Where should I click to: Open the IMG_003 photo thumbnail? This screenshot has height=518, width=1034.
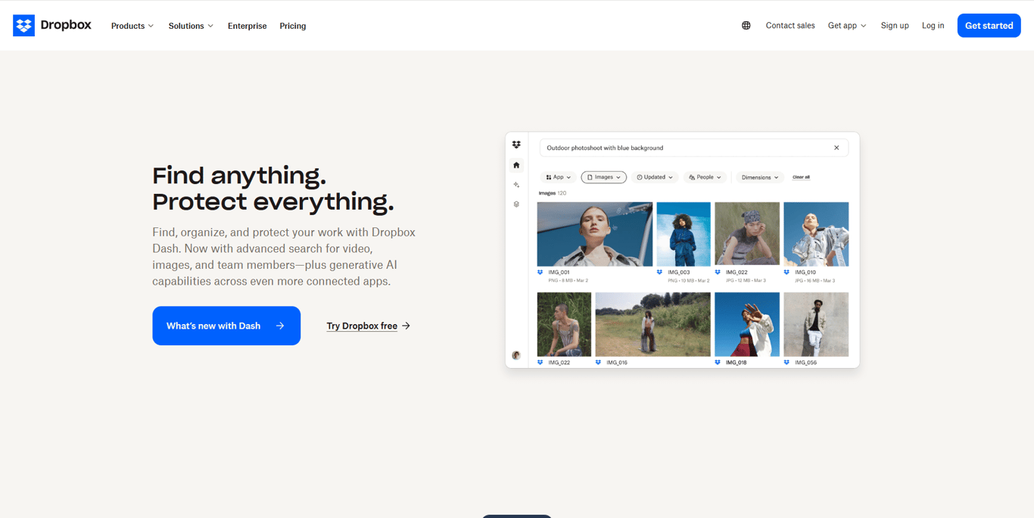point(684,234)
